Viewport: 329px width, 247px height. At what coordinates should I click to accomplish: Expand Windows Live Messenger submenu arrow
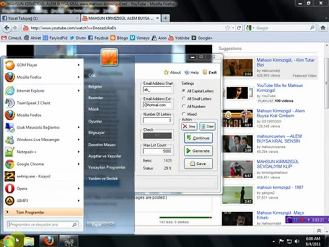(x=79, y=140)
